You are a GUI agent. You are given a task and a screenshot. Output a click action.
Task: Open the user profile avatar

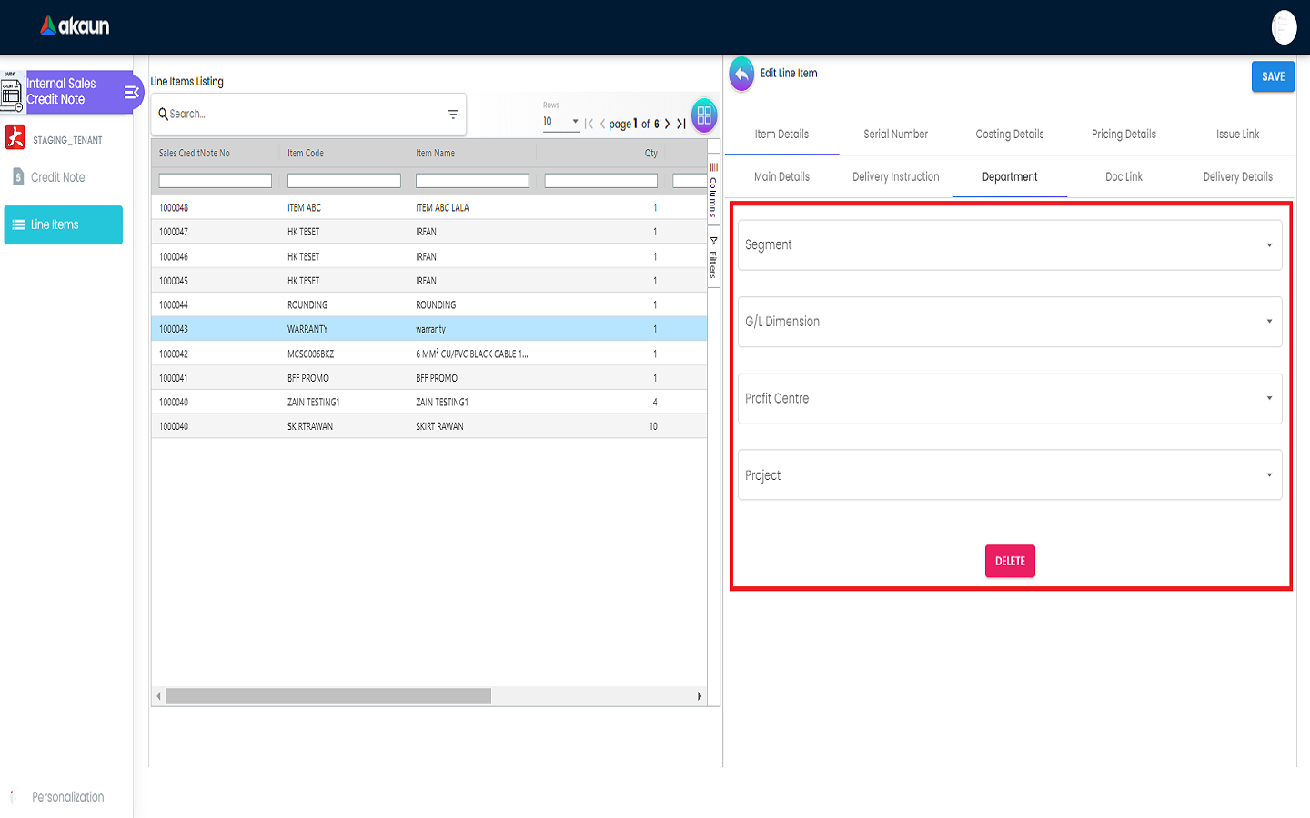pos(1284,27)
